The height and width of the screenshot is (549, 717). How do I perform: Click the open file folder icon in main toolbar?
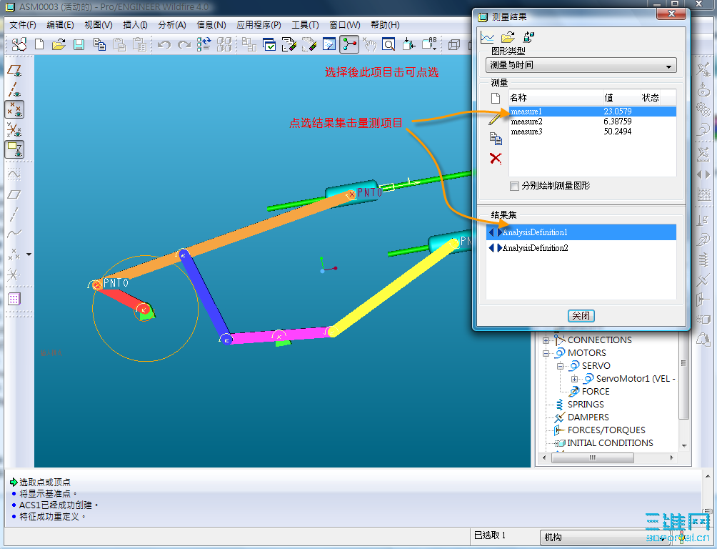[59, 44]
